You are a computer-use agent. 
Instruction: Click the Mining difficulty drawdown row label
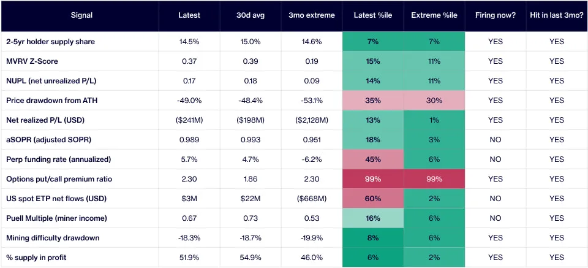[x=53, y=238]
